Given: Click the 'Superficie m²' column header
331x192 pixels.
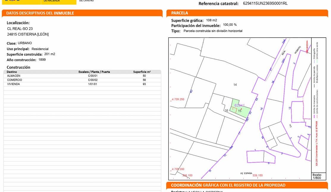Looking at the screenshot, I should [142, 72].
